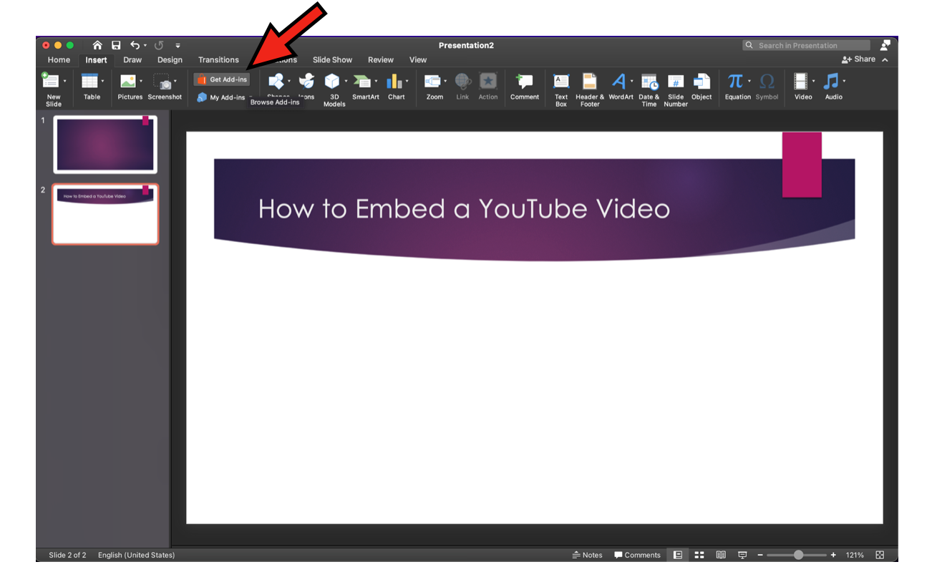
Task: Select the Table tool
Action: (91, 86)
